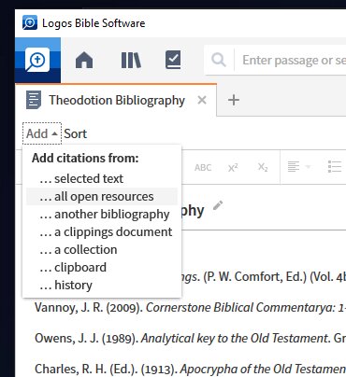Close the Theodotion Bibliography tab

coord(202,100)
